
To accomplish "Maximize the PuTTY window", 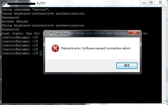I will [x=151, y=3].
